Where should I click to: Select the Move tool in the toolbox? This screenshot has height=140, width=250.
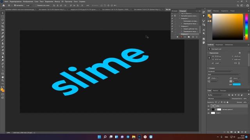point(3,13)
